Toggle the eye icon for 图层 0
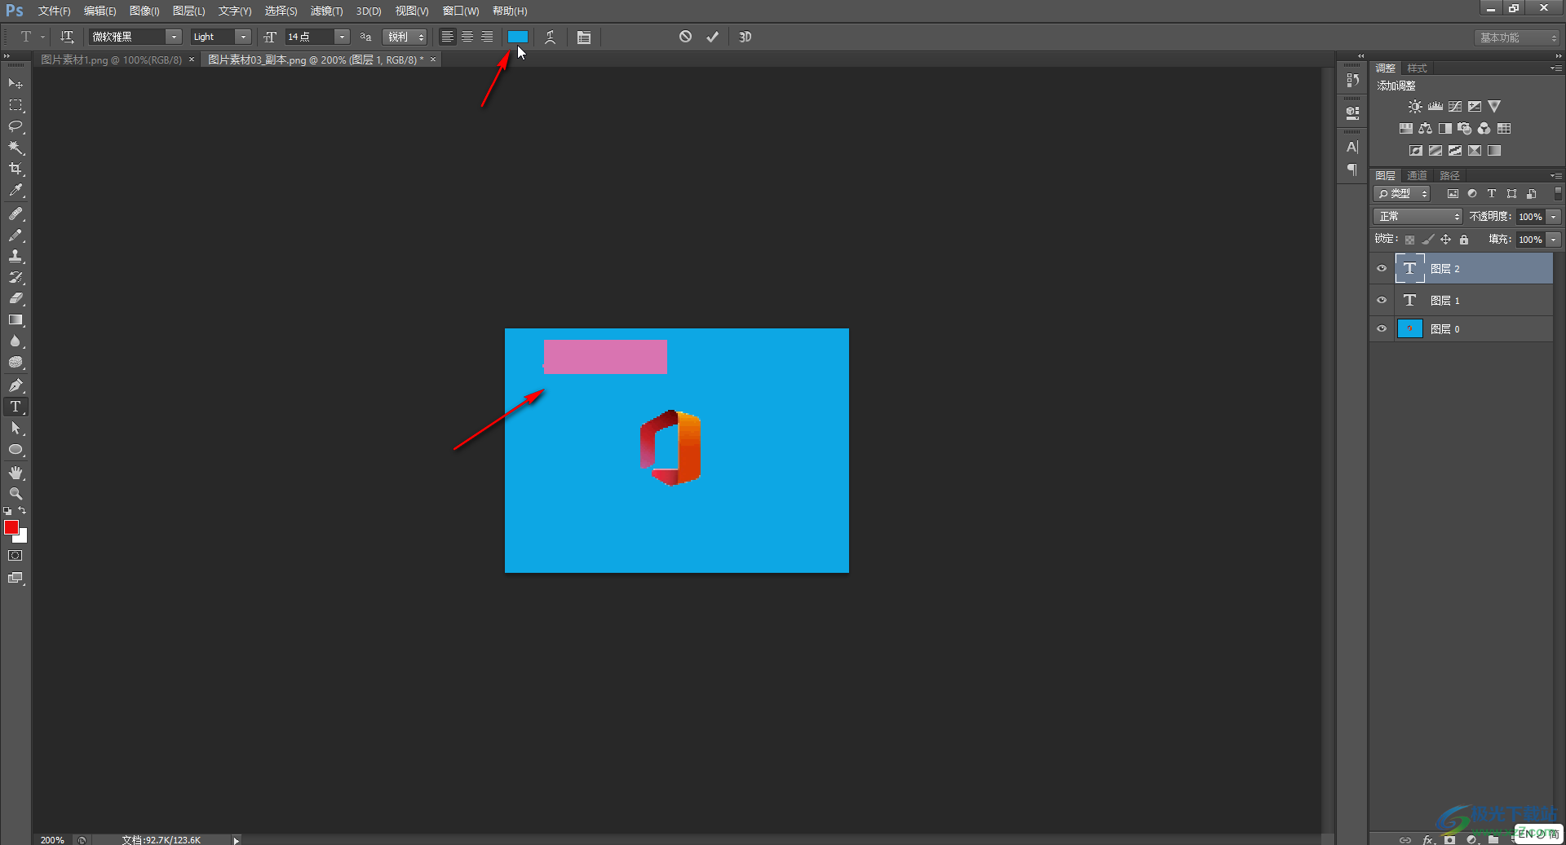 (1382, 329)
